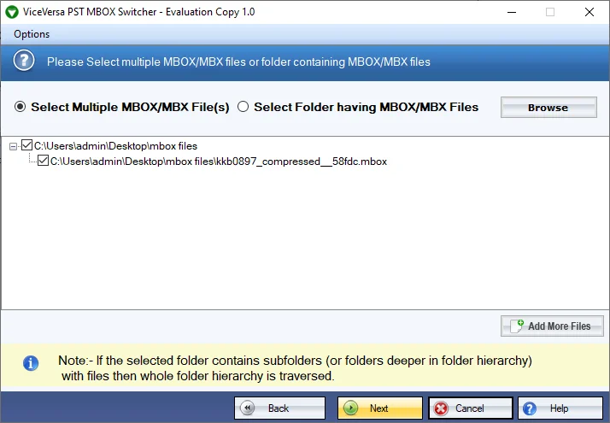Close the ViceVersa PST MBOX Switcher window
The width and height of the screenshot is (610, 423).
click(x=589, y=12)
